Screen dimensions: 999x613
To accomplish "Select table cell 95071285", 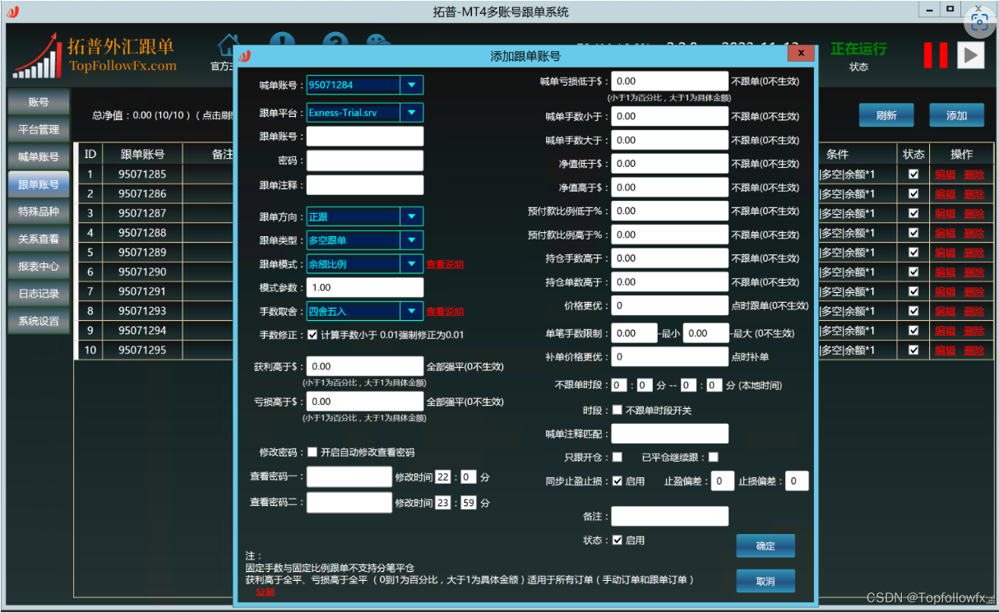I will tap(142, 174).
